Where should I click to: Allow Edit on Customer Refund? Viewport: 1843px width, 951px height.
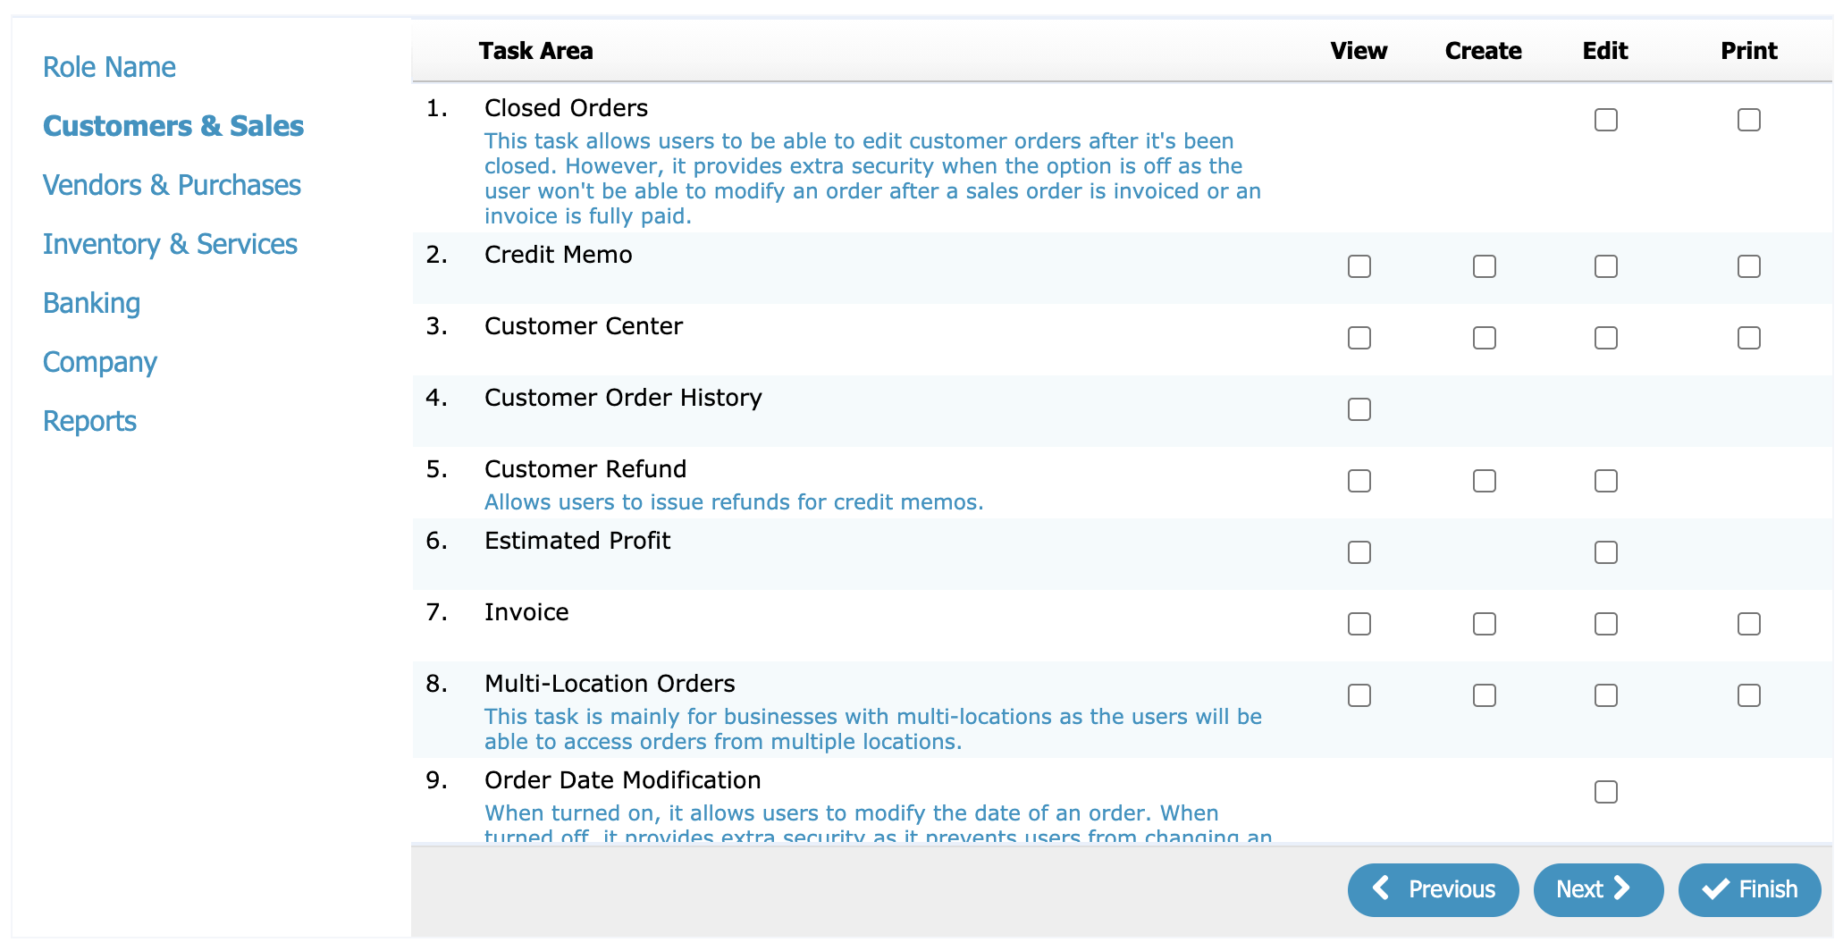(x=1605, y=481)
